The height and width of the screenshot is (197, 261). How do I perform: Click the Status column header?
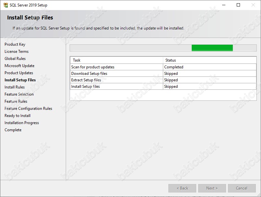[210, 60]
